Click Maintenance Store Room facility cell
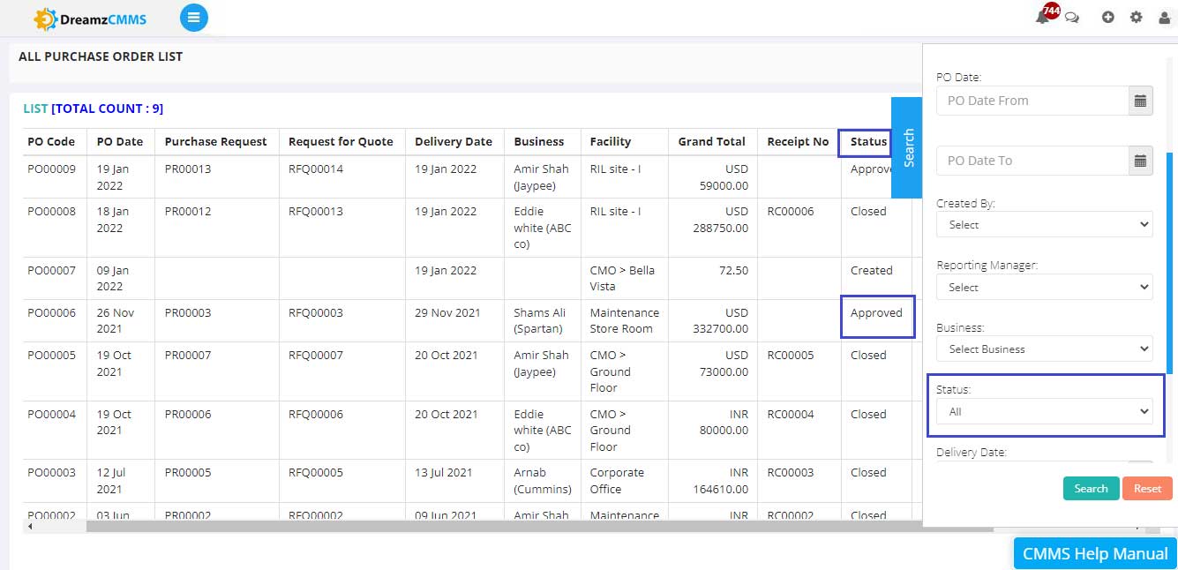This screenshot has height=570, width=1178. (624, 320)
